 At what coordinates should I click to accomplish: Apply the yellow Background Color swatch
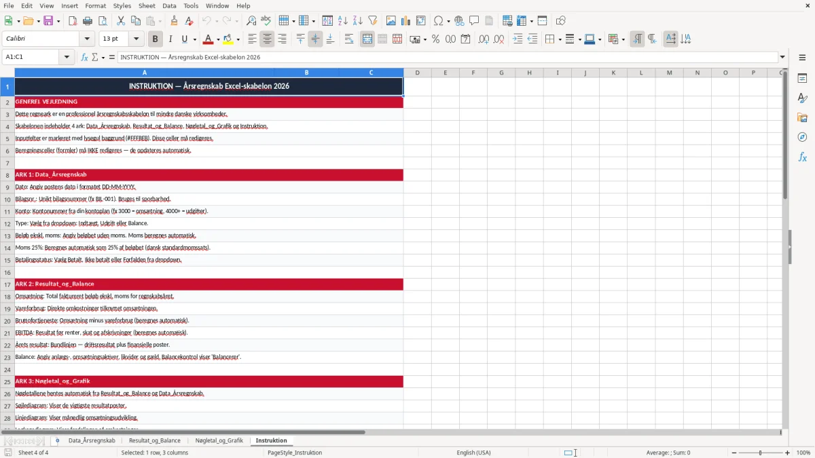[x=228, y=39]
